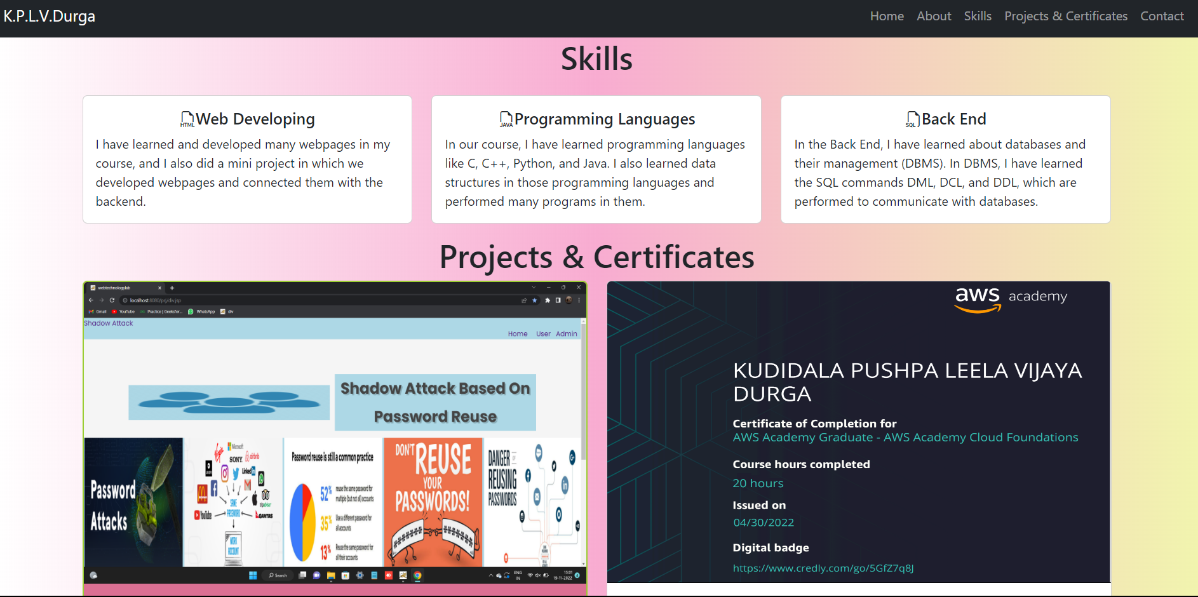Screen dimensions: 1198x597
Task: Open the Extensions puzzle-piece icon
Action: coord(547,299)
